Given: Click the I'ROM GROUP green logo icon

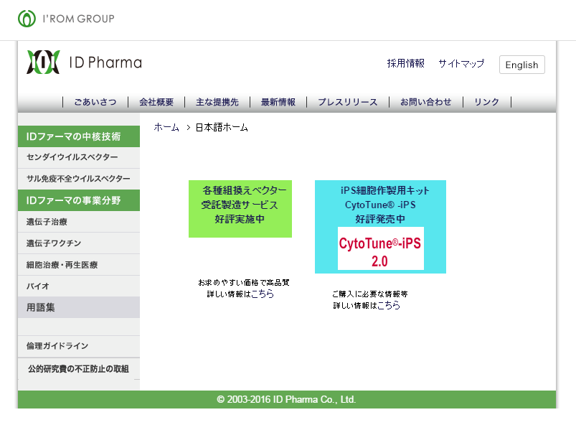Looking at the screenshot, I should 27,19.
